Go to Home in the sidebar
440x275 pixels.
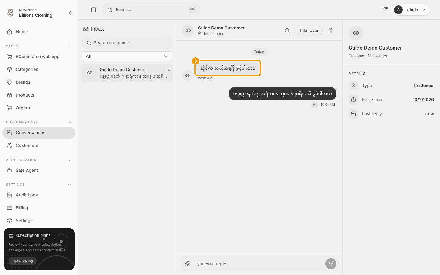39,32
